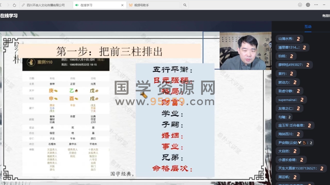Open the search magnifier in tab bar
Screen dimensions: 330x185
click(185, 5)
